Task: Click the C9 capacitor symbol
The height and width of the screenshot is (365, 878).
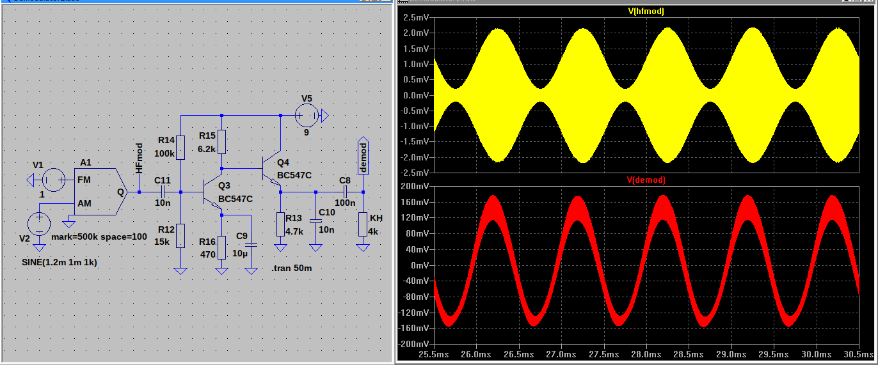Action: pyautogui.click(x=251, y=244)
